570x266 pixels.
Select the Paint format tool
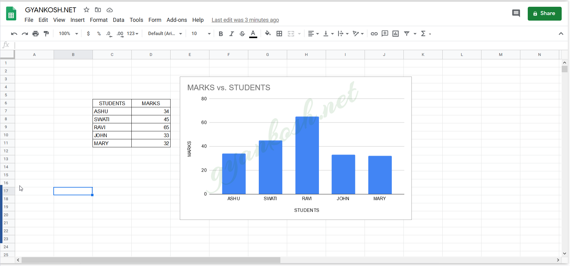(x=46, y=34)
